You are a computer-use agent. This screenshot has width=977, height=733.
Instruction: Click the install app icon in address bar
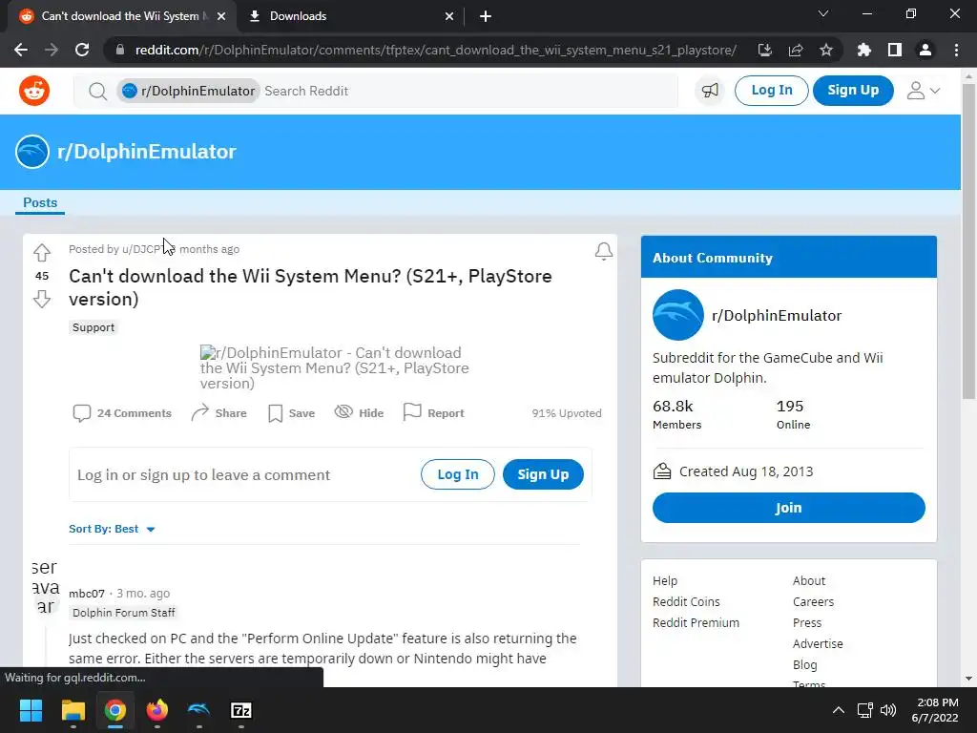tap(765, 50)
